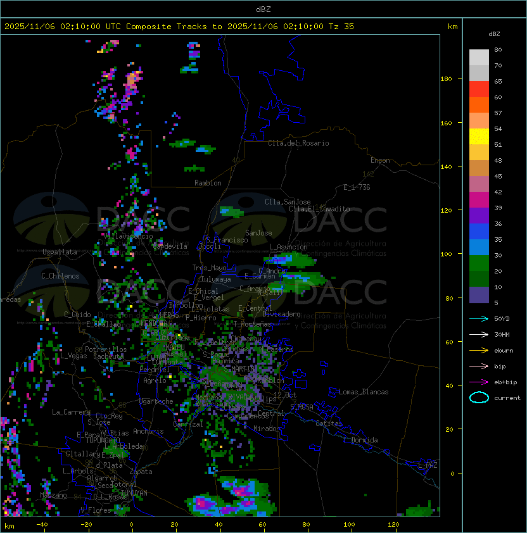Click the 'Cacheuta' place label

[108, 356]
